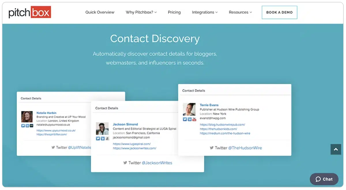Viewport: 346px width, 190px height.
Task: Open the @UpliftNatalie Twitter handle
Action: coord(80,147)
